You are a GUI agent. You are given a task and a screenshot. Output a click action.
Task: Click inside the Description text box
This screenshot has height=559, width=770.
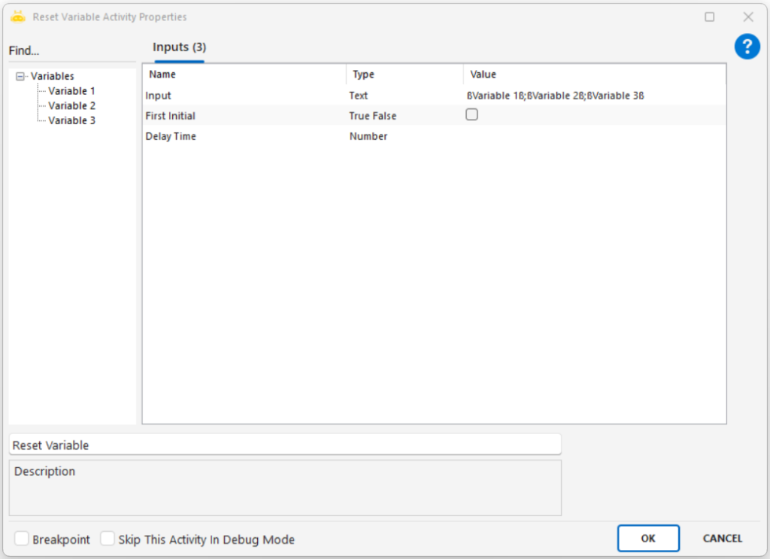coord(284,489)
